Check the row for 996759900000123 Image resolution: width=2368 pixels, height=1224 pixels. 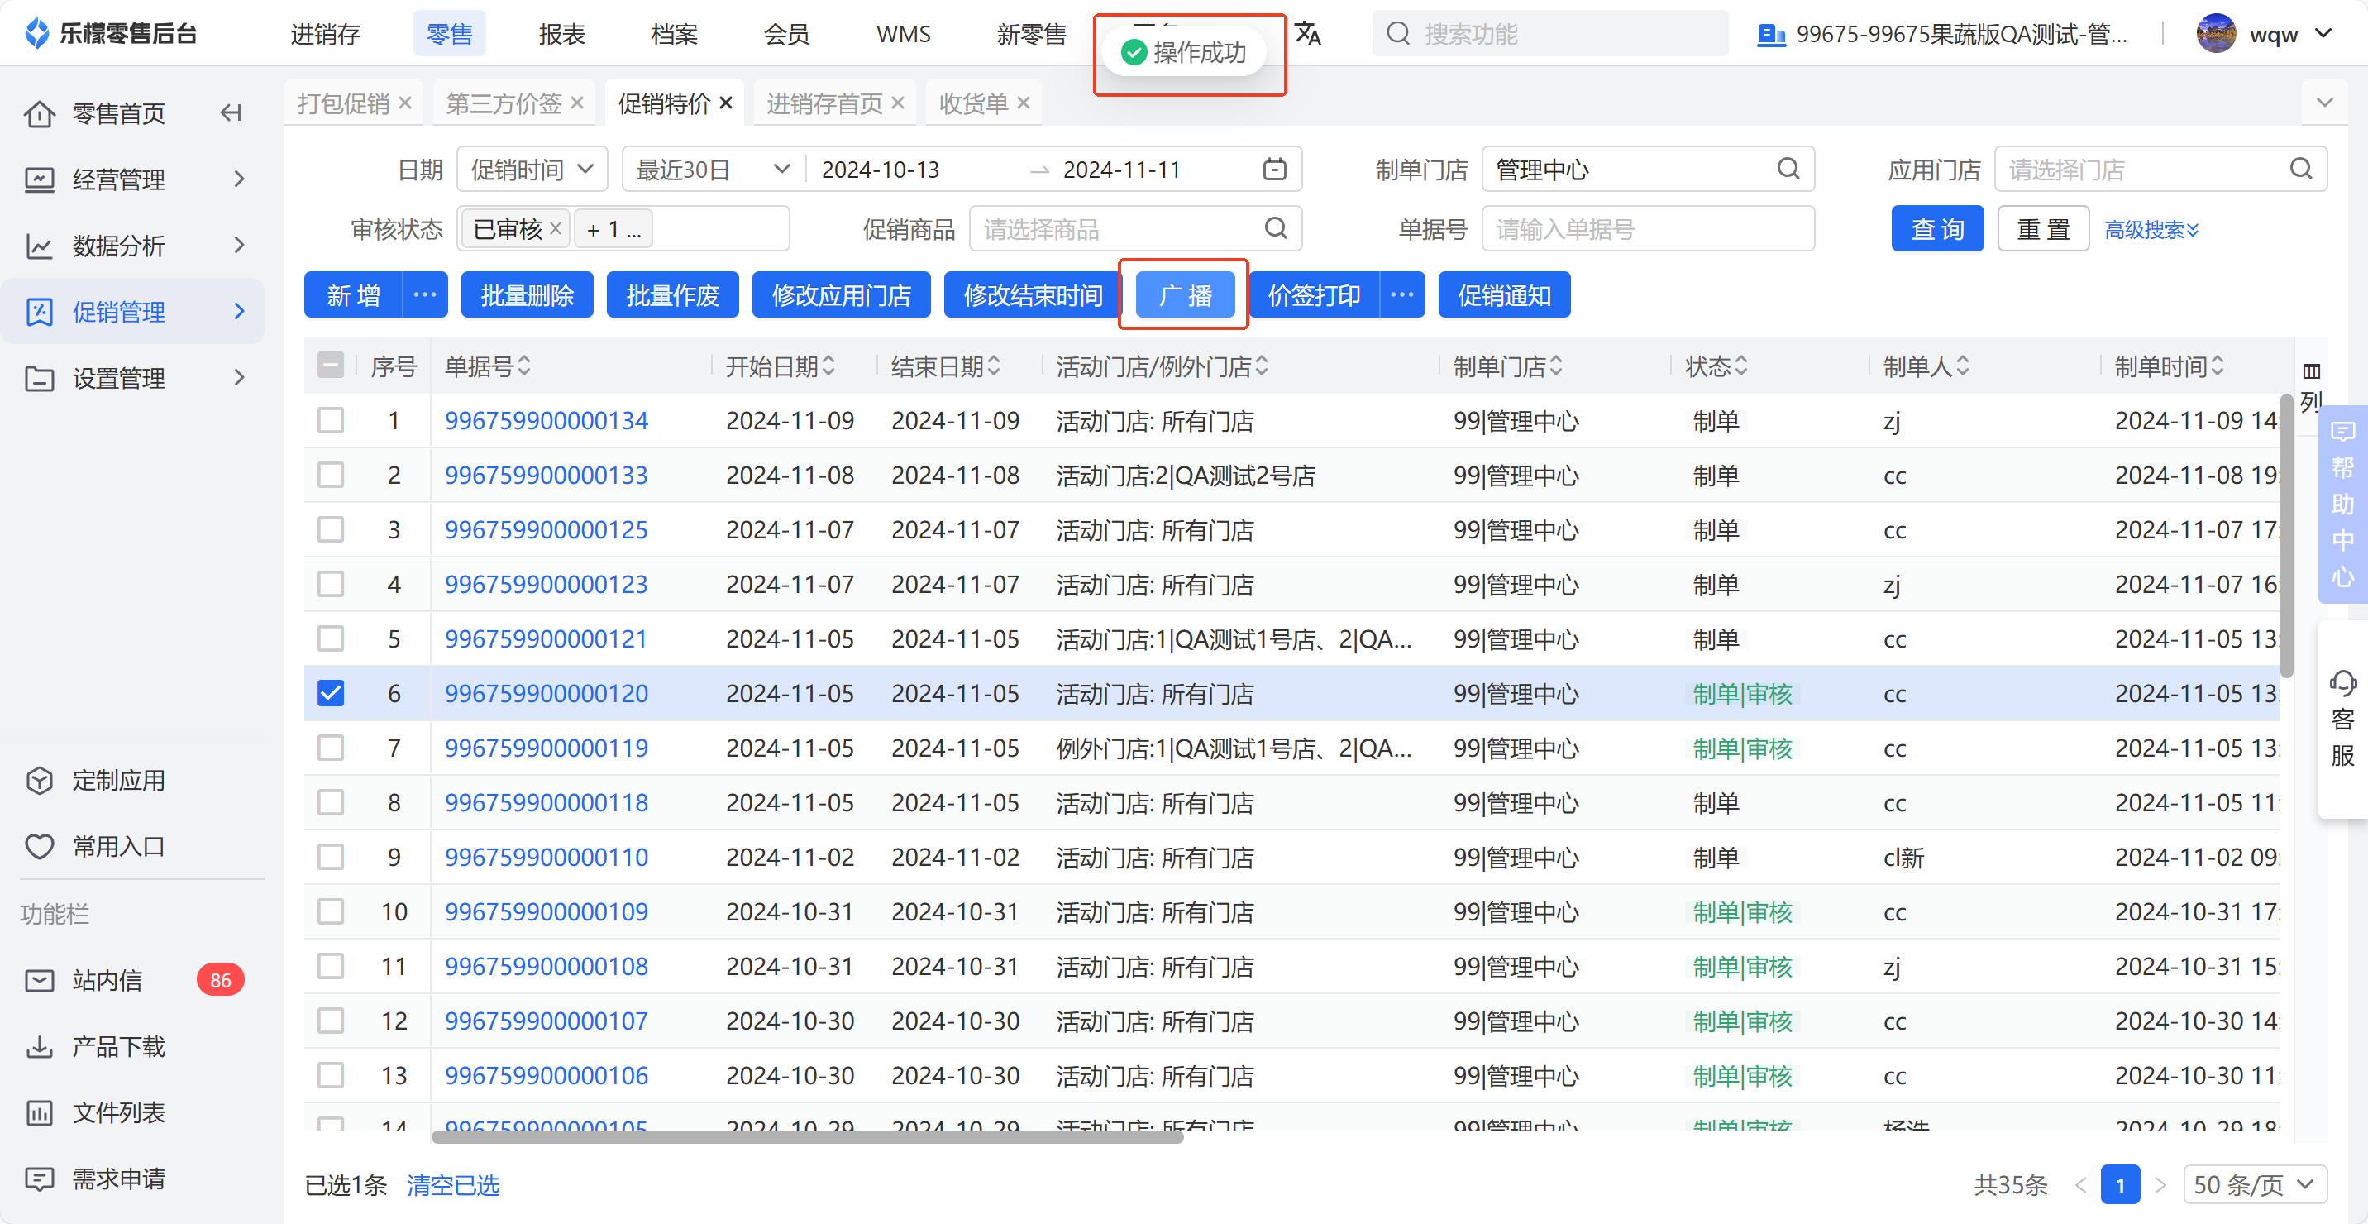[x=330, y=584]
